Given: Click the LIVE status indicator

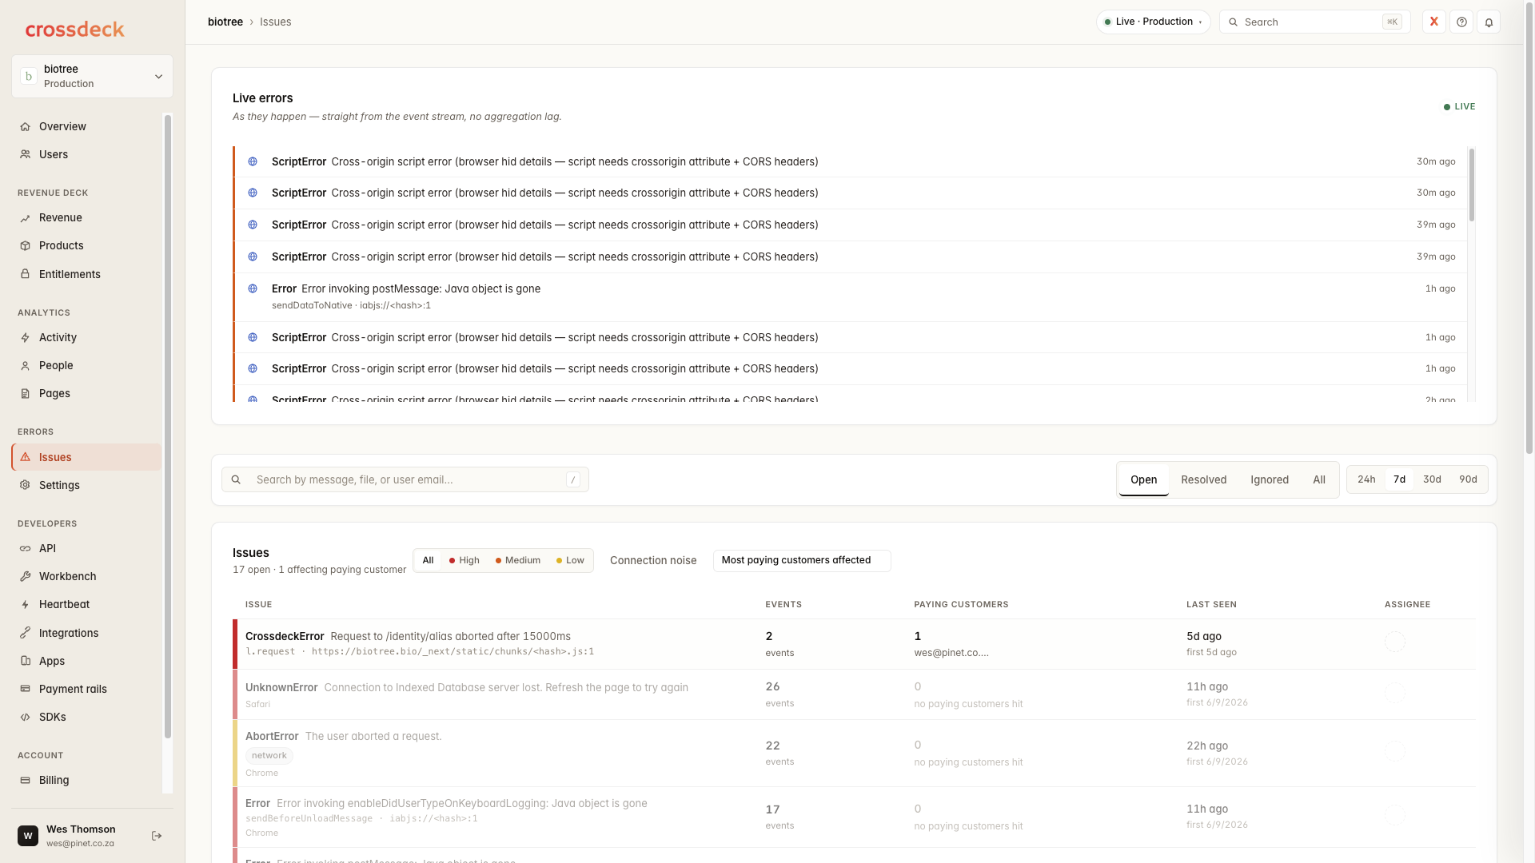Looking at the screenshot, I should (x=1459, y=107).
